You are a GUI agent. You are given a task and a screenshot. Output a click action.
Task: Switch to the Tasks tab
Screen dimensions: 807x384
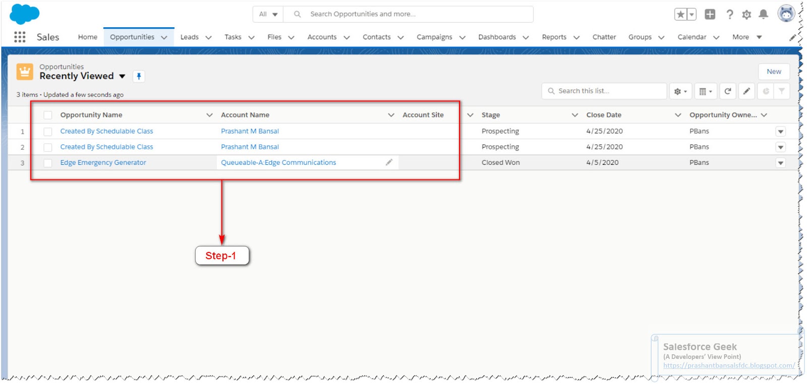pos(233,37)
